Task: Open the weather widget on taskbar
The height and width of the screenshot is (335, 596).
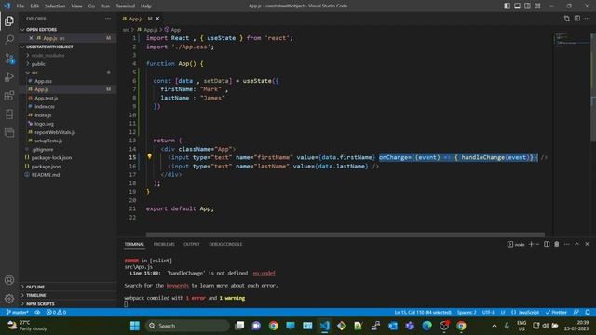Action: (27, 326)
